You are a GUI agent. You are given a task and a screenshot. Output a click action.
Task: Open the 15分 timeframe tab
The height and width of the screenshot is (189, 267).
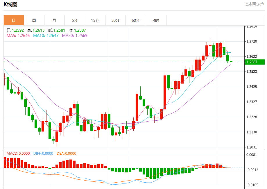coord(95,20)
